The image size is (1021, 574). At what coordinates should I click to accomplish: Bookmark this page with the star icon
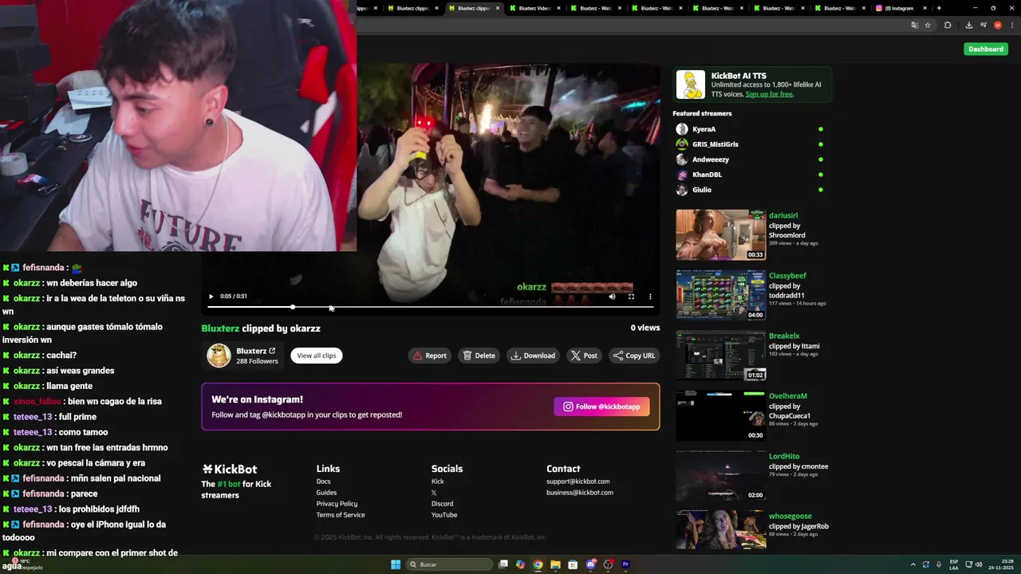[x=928, y=26]
